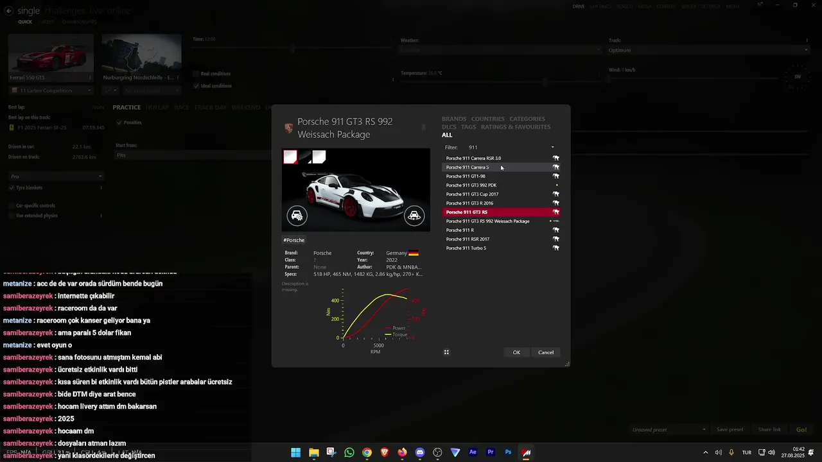The image size is (822, 462).
Task: Click the Filter 911 input field
Action: pyautogui.click(x=507, y=148)
